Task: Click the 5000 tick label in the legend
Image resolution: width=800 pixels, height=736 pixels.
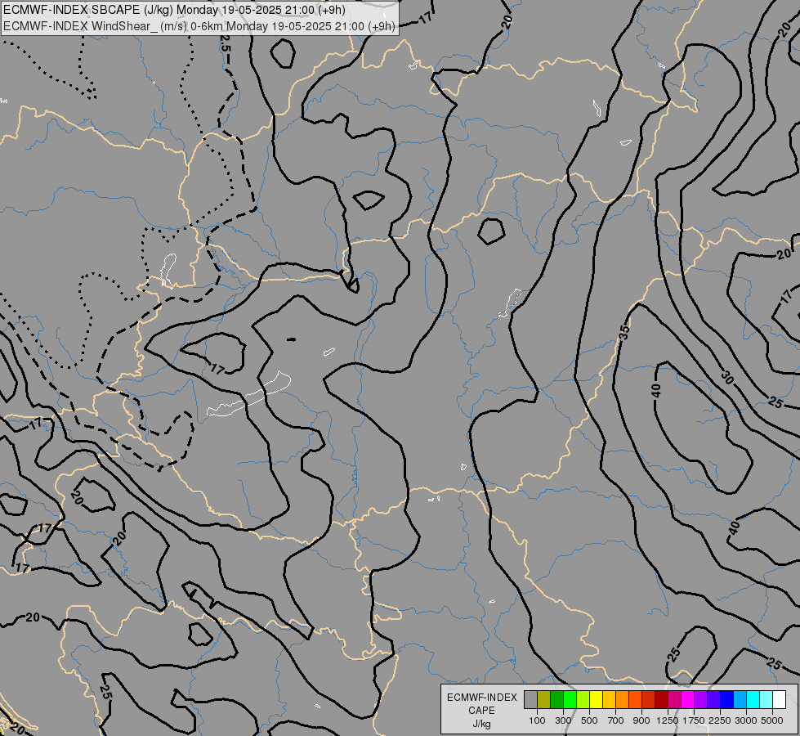Action: click(x=772, y=720)
